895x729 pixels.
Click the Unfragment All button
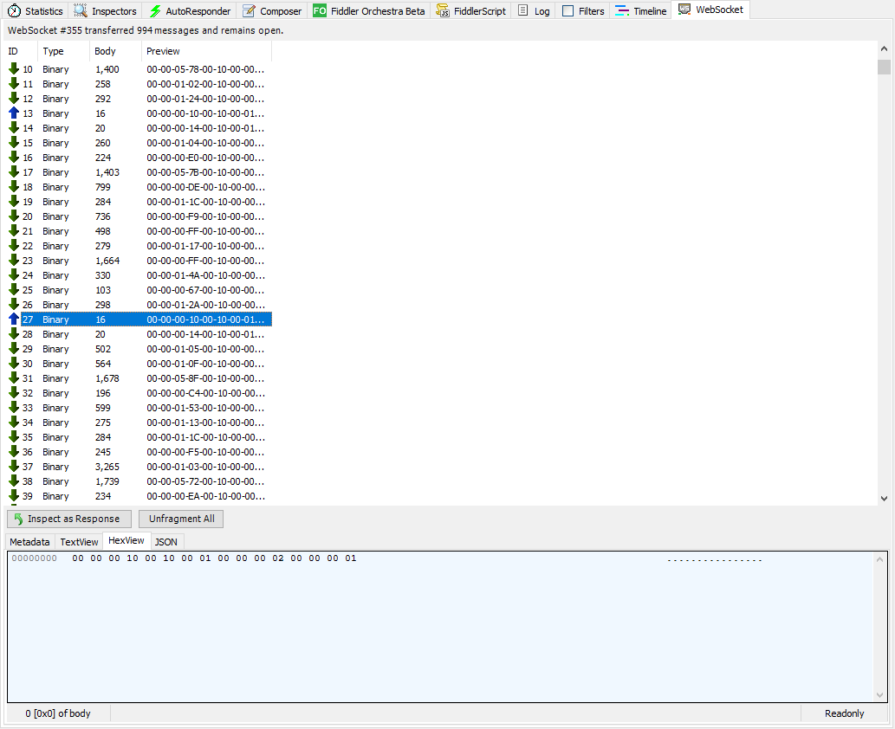pos(181,519)
